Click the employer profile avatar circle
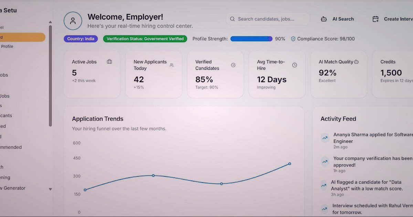 pos(73,21)
